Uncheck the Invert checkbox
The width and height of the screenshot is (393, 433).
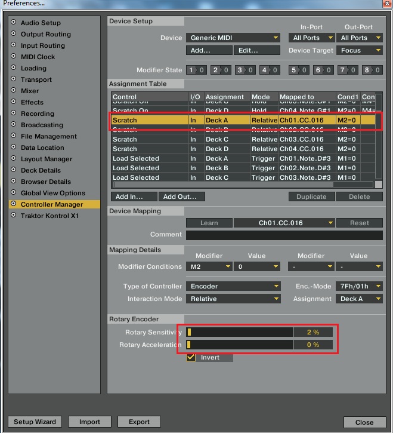(x=191, y=357)
